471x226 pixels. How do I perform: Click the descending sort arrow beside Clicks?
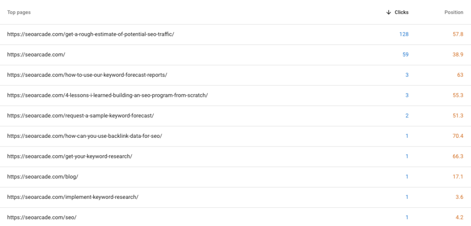click(x=388, y=12)
